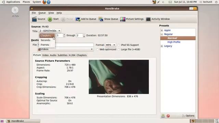
Task: Click the start chapter number field
Action: click(x=60, y=36)
